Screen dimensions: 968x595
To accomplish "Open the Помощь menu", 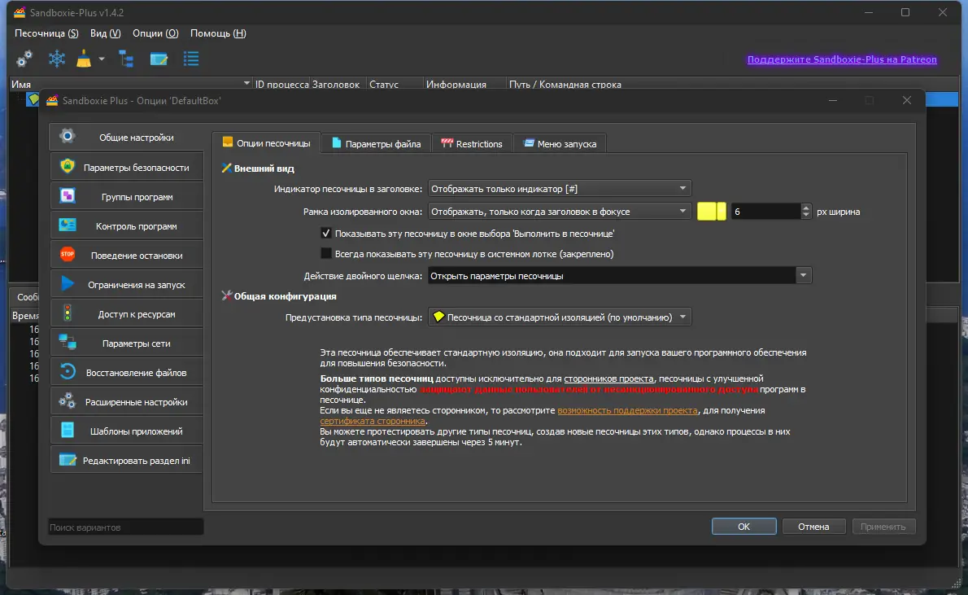I will [218, 33].
